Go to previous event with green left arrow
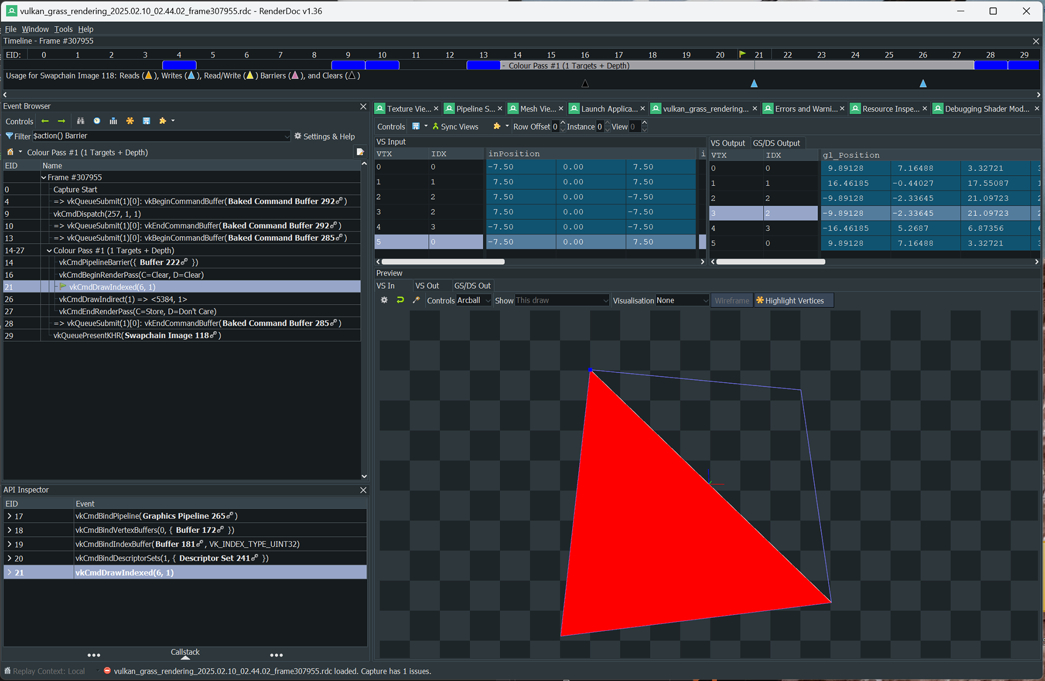1045x681 pixels. coord(45,121)
